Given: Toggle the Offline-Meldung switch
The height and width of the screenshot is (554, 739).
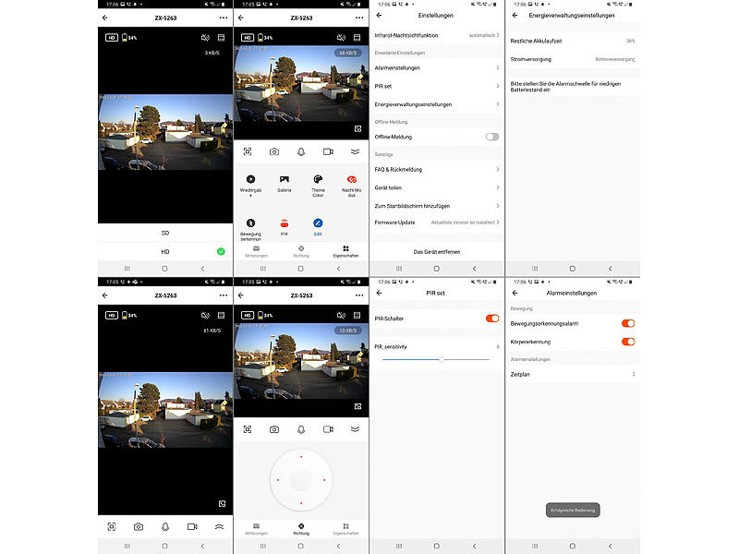Looking at the screenshot, I should tap(491, 137).
